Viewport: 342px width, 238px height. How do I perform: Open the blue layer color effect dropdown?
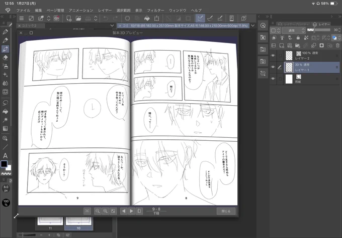(339, 38)
